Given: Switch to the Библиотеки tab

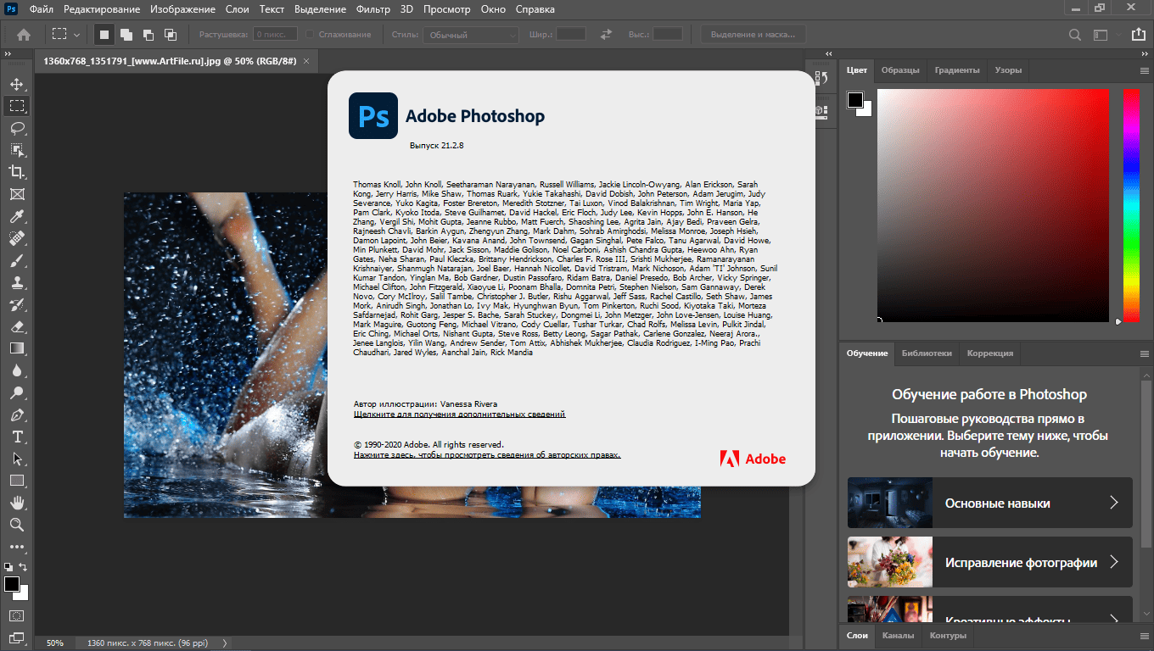Looking at the screenshot, I should click(x=927, y=353).
